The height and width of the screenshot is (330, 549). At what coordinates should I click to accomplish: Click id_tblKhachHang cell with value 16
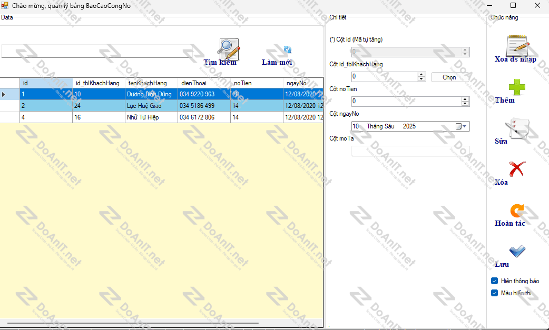99,117
